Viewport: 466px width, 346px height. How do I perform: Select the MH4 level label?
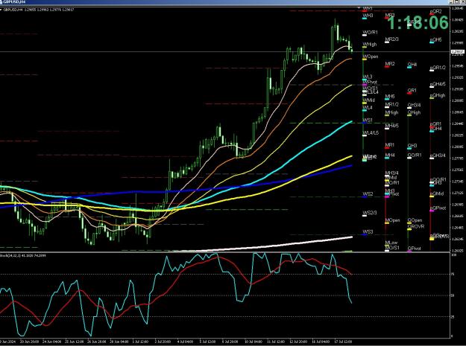coord(390,155)
